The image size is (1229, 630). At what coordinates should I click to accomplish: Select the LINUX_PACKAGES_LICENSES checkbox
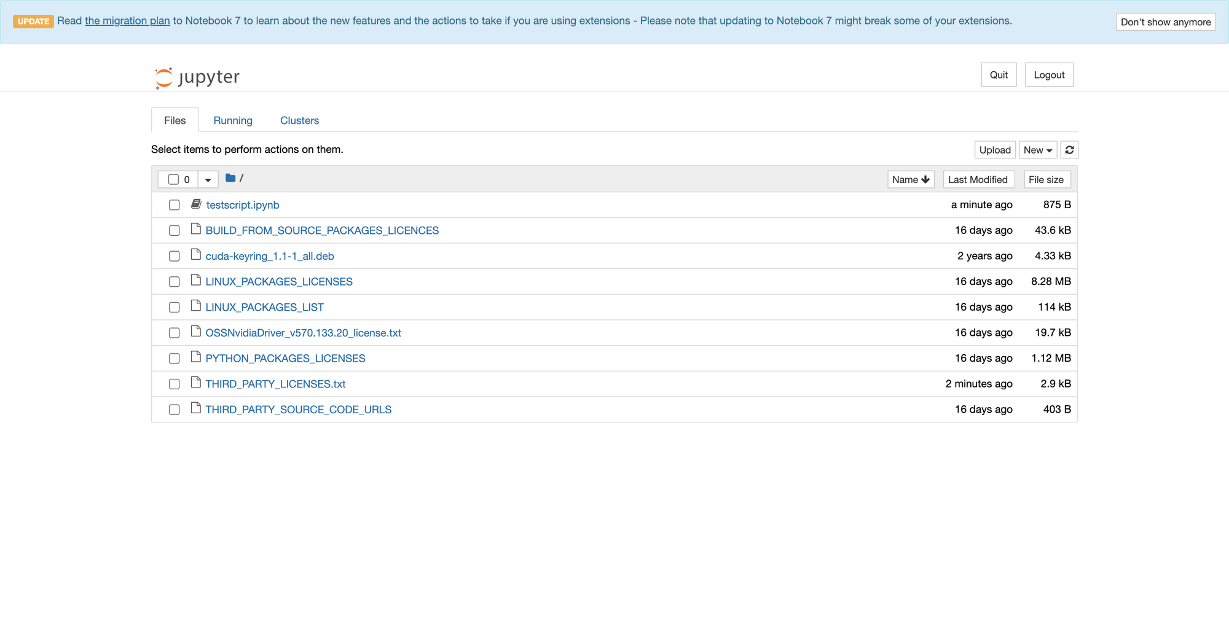(x=175, y=282)
